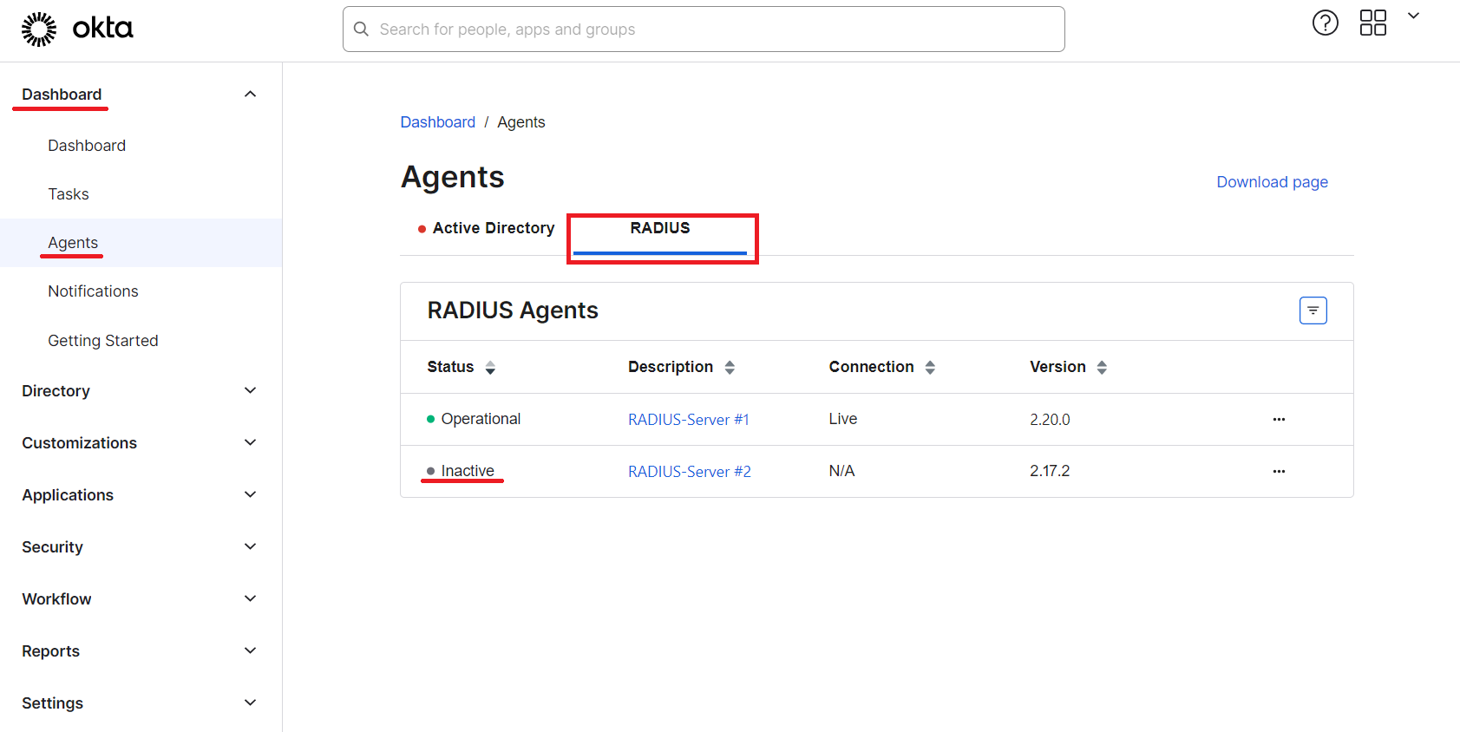This screenshot has height=732, width=1460.
Task: Click the Okta logo
Action: coord(76,29)
